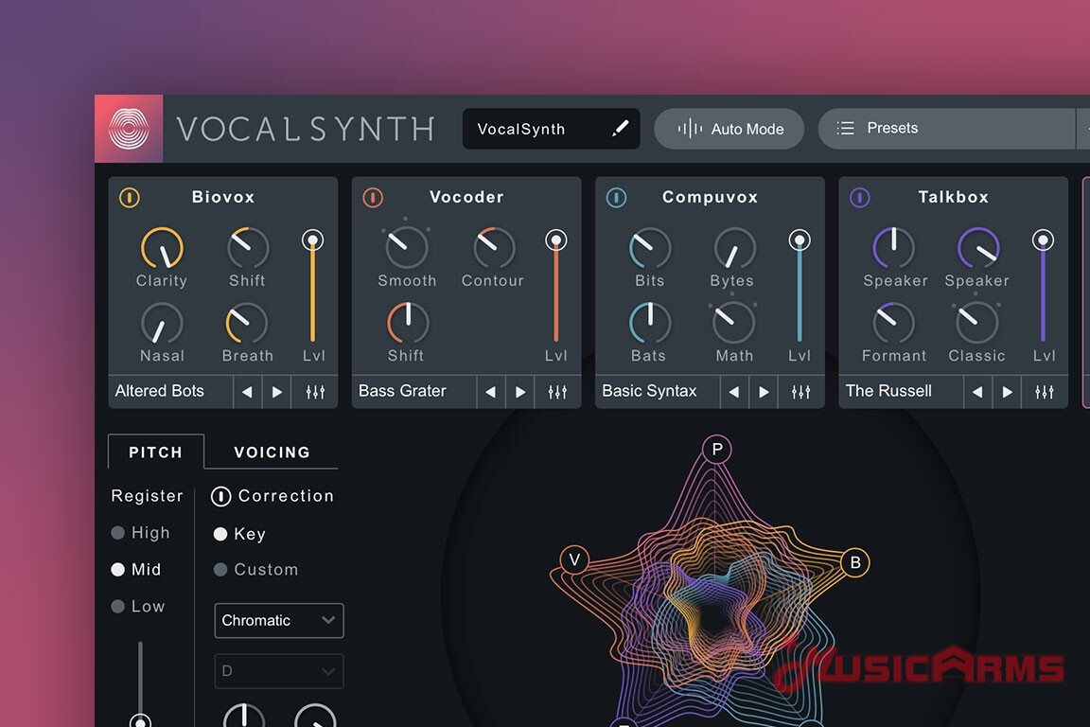
Task: Click the iZotope VocalSynth logo
Action: pos(129,129)
